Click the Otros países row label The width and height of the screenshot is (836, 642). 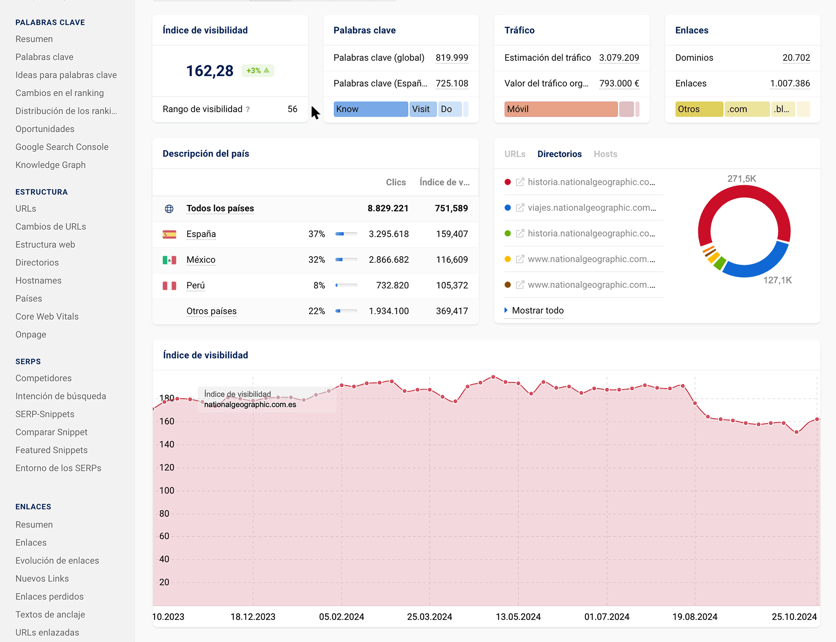(x=211, y=311)
